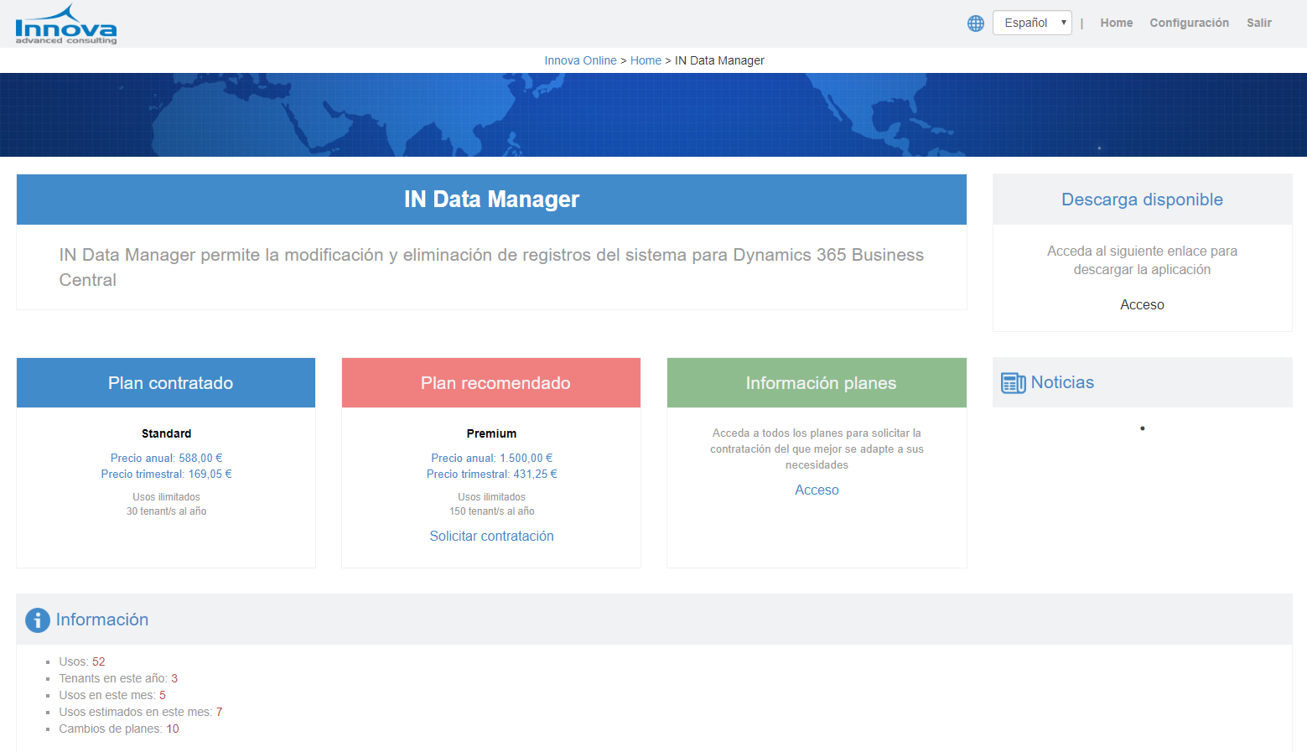Image resolution: width=1307 pixels, height=752 pixels.
Task: Click the 150 tenant/s al año text
Action: (x=491, y=511)
